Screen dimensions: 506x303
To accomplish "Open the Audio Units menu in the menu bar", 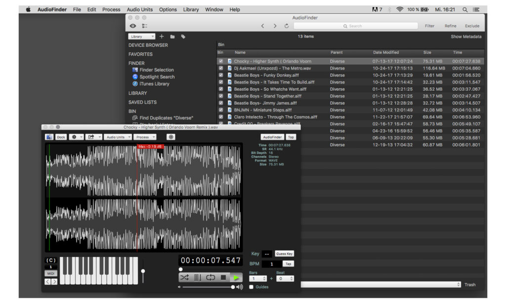I will pyautogui.click(x=139, y=10).
